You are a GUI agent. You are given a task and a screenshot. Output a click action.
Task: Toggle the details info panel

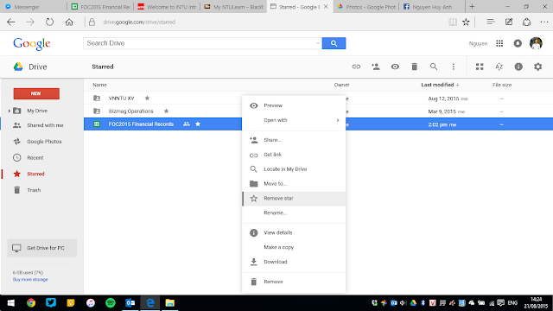(x=518, y=67)
